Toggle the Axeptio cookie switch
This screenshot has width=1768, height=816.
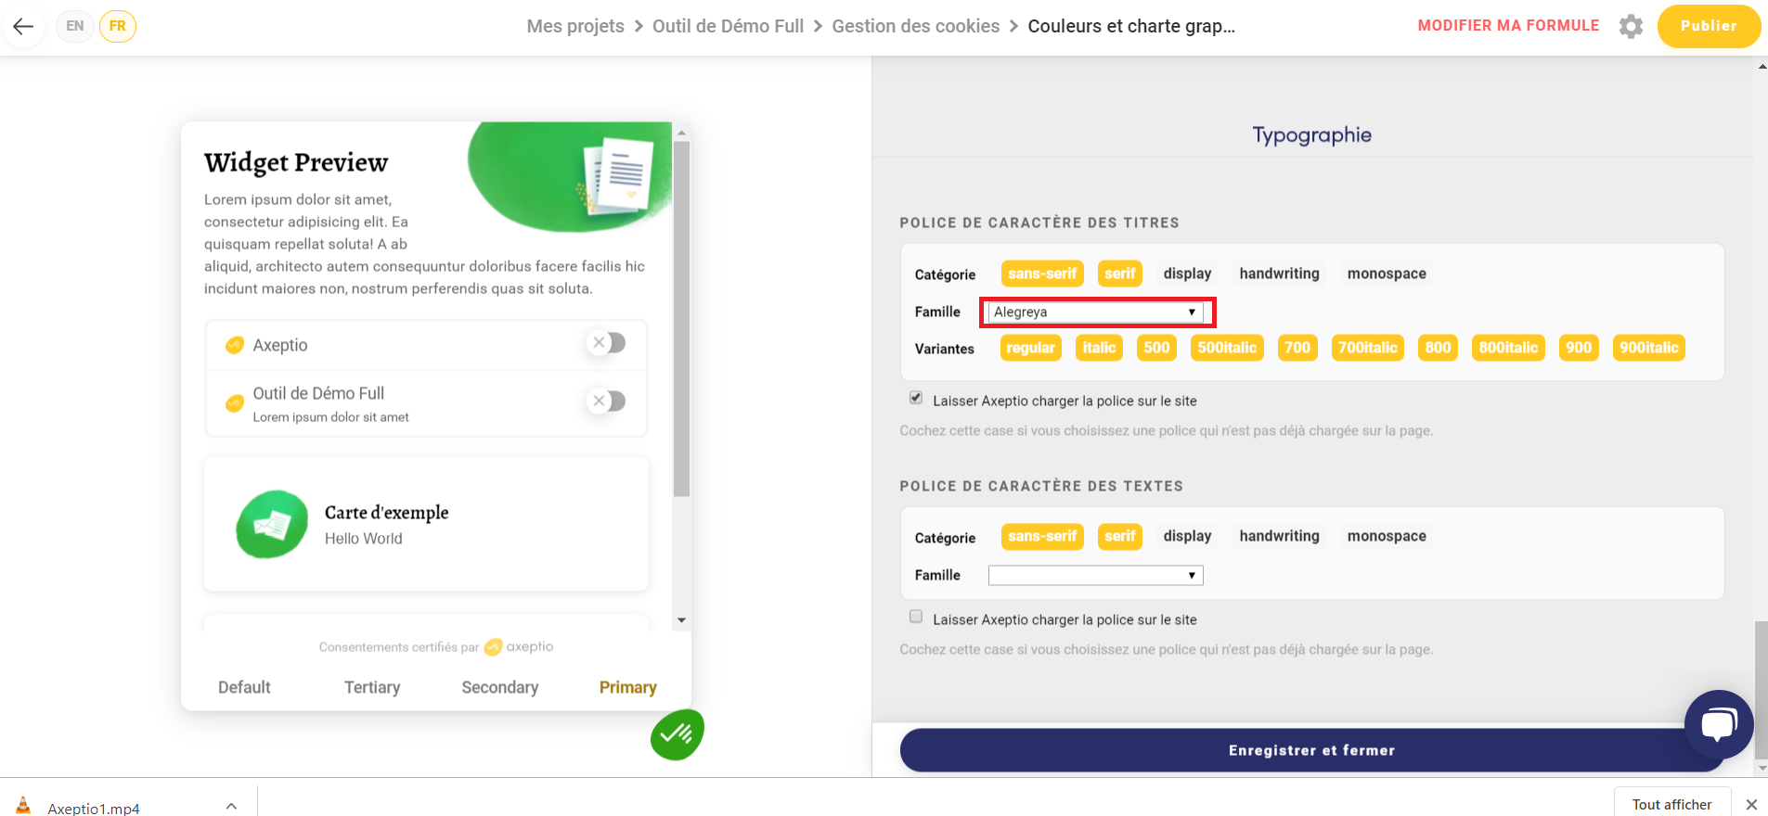pyautogui.click(x=607, y=343)
